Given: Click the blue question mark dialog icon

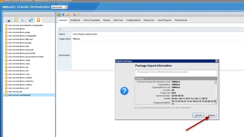Looking at the screenshot, I should (x=124, y=91).
